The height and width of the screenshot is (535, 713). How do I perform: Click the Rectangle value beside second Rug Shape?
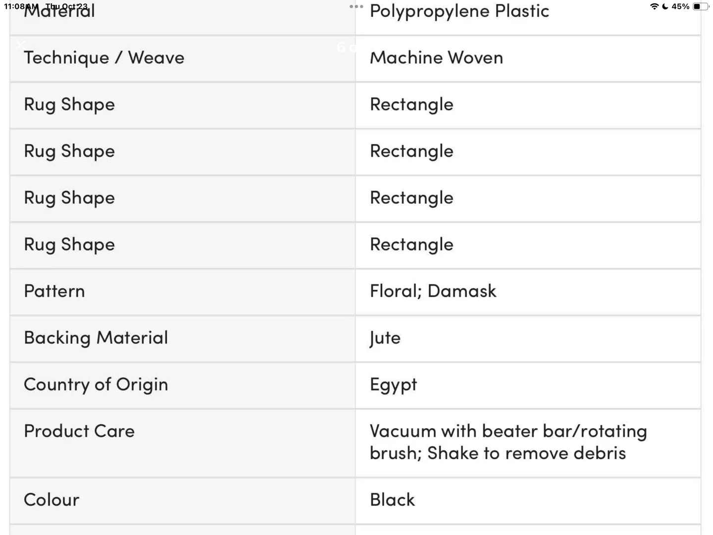pyautogui.click(x=411, y=151)
